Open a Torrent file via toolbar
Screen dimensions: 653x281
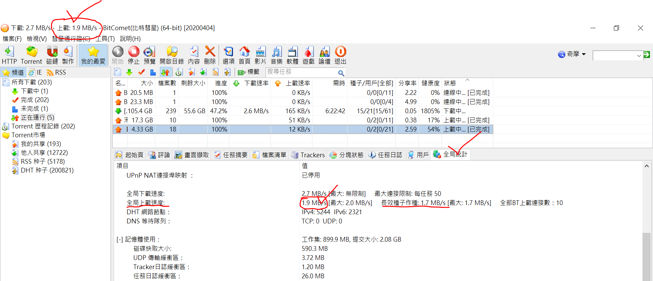pyautogui.click(x=31, y=55)
